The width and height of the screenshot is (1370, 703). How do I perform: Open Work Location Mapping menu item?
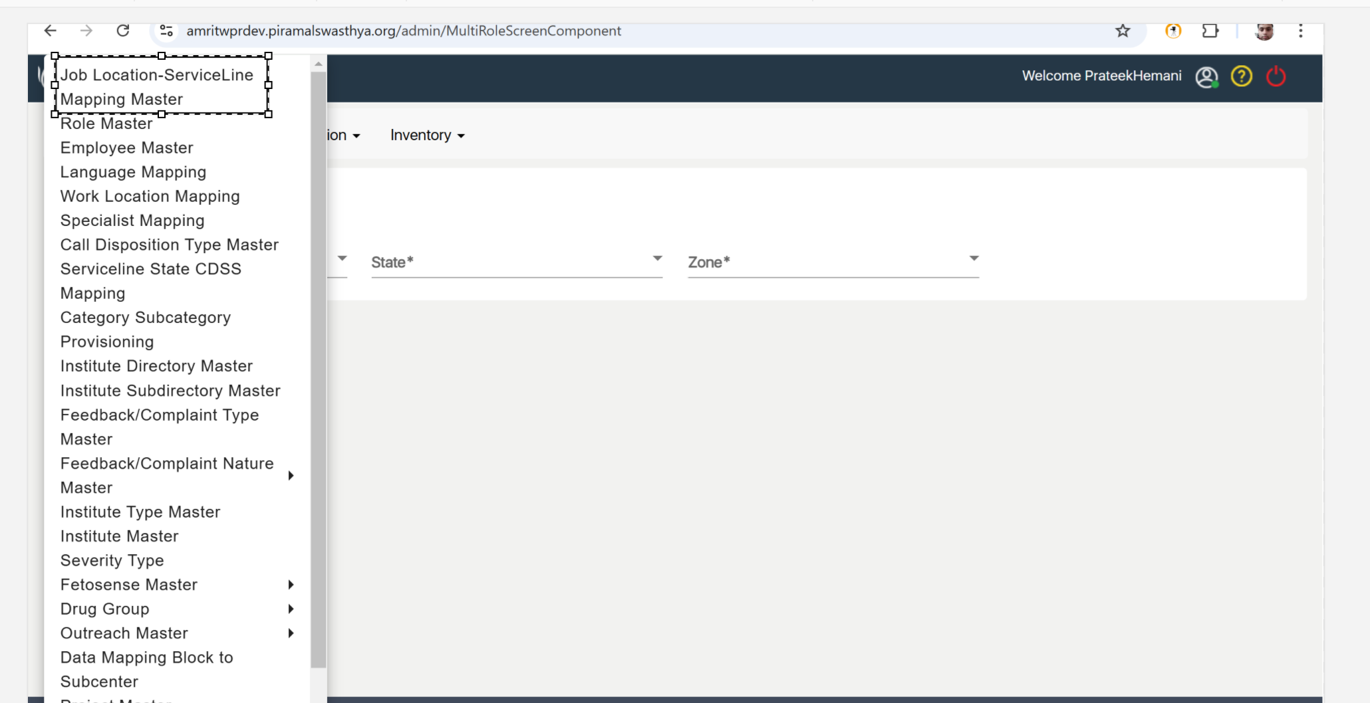pyautogui.click(x=150, y=197)
